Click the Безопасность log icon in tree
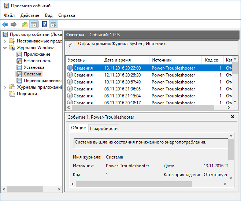 coord(19,61)
